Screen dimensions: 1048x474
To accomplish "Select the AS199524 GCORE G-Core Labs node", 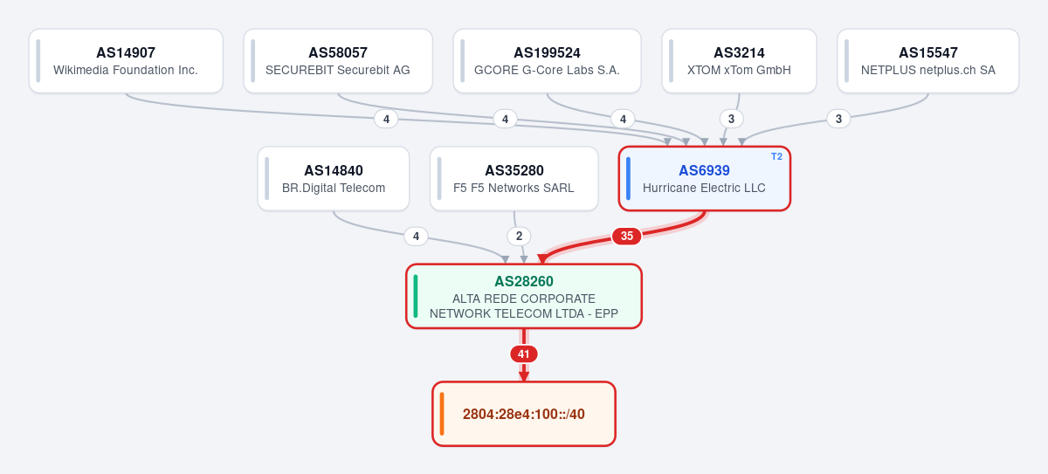I will tap(547, 61).
